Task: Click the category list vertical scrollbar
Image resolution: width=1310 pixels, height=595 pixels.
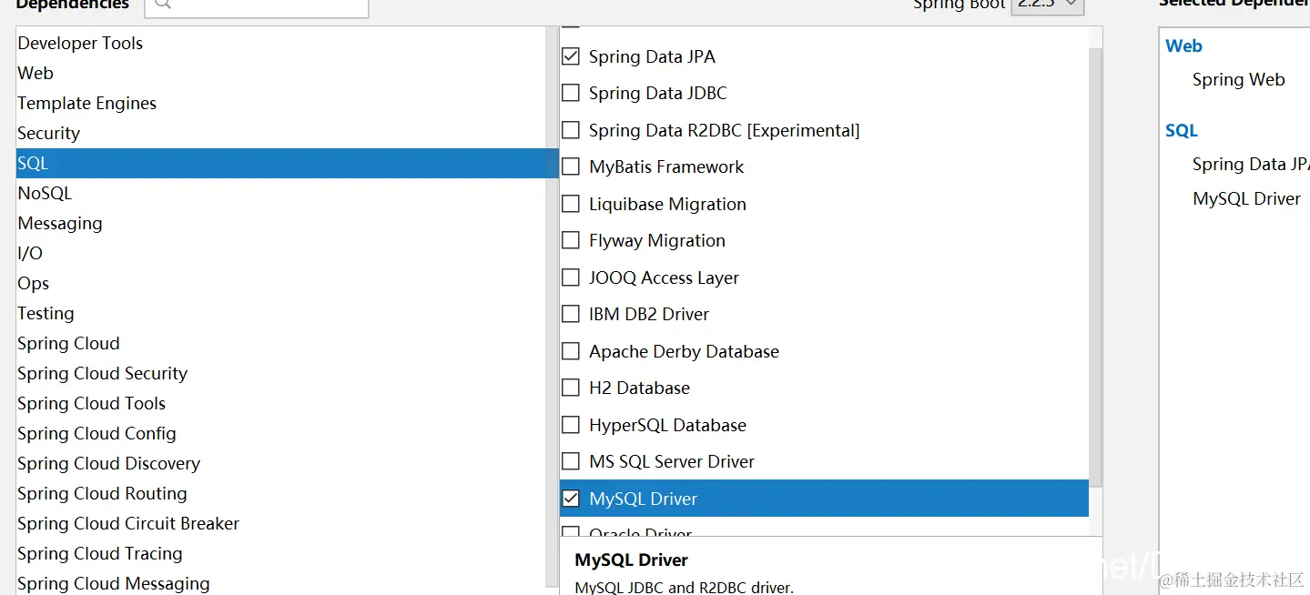Action: point(552,307)
